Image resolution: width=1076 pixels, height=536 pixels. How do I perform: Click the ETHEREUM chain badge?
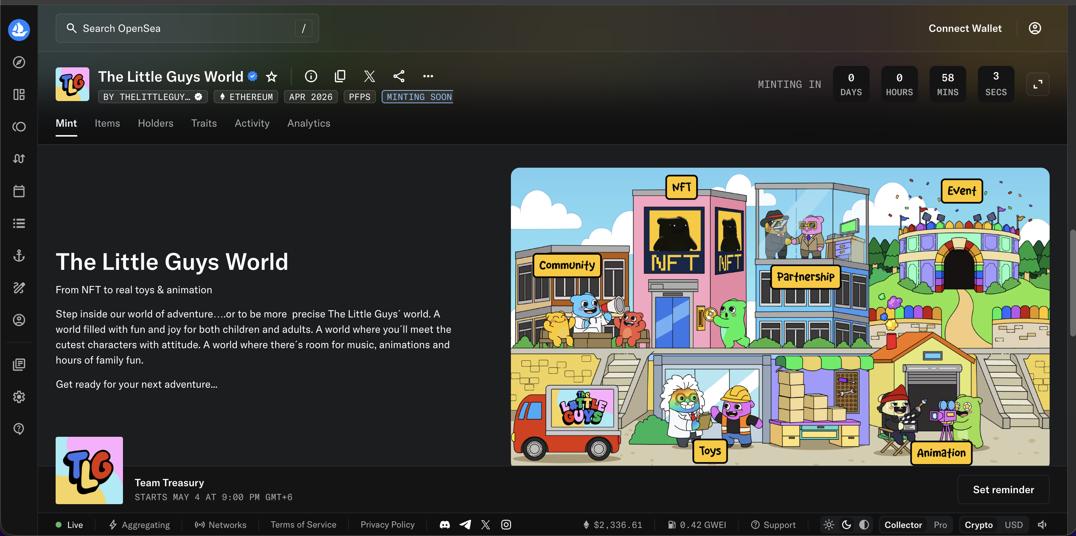pyautogui.click(x=246, y=97)
